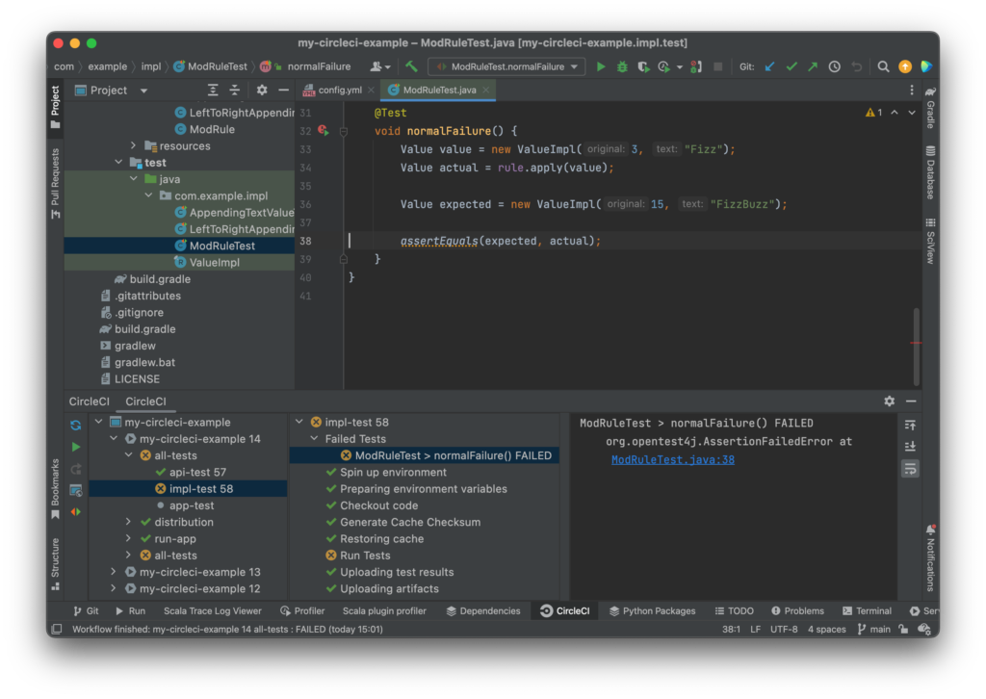
Task: Commit changes with the Git checkmark icon
Action: pyautogui.click(x=791, y=66)
